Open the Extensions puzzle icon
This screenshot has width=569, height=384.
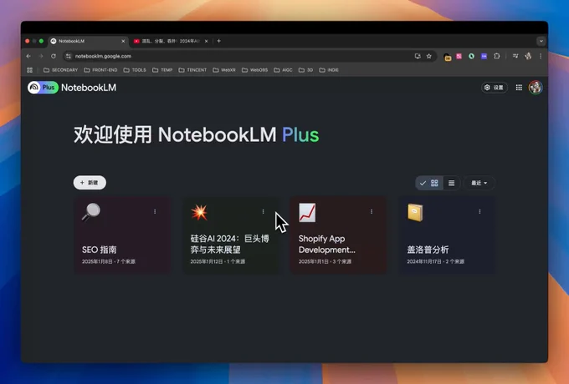(497, 56)
